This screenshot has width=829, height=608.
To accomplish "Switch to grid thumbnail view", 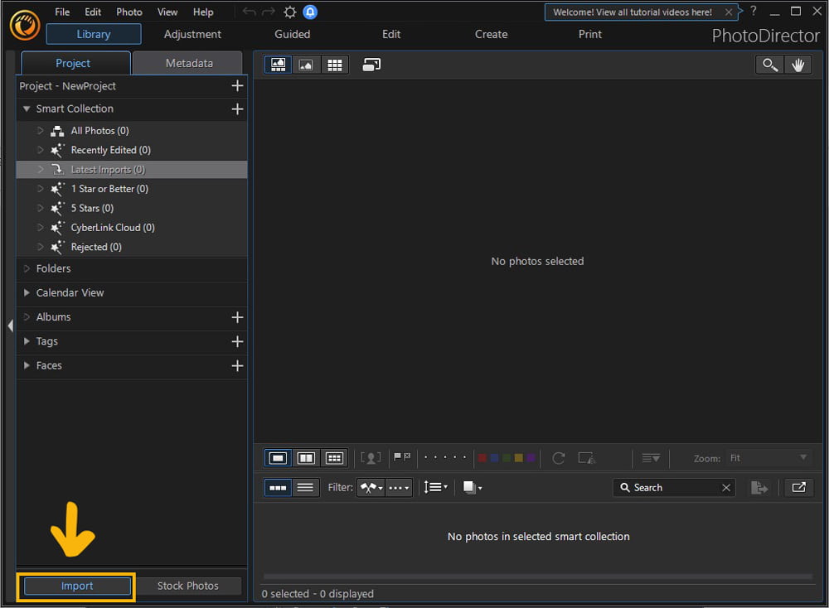I will tap(335, 65).
